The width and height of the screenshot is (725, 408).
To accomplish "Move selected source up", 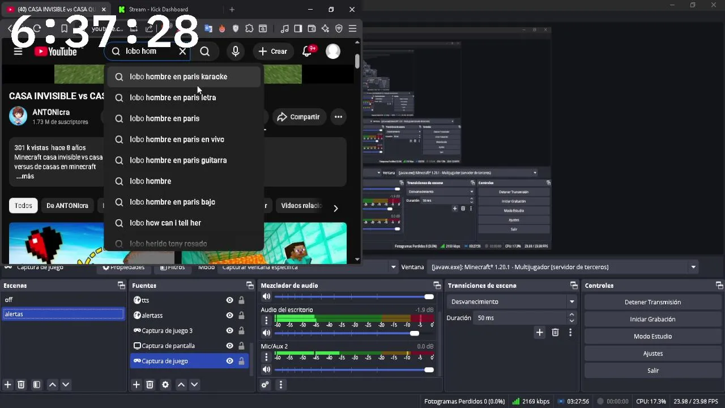I will click(181, 385).
